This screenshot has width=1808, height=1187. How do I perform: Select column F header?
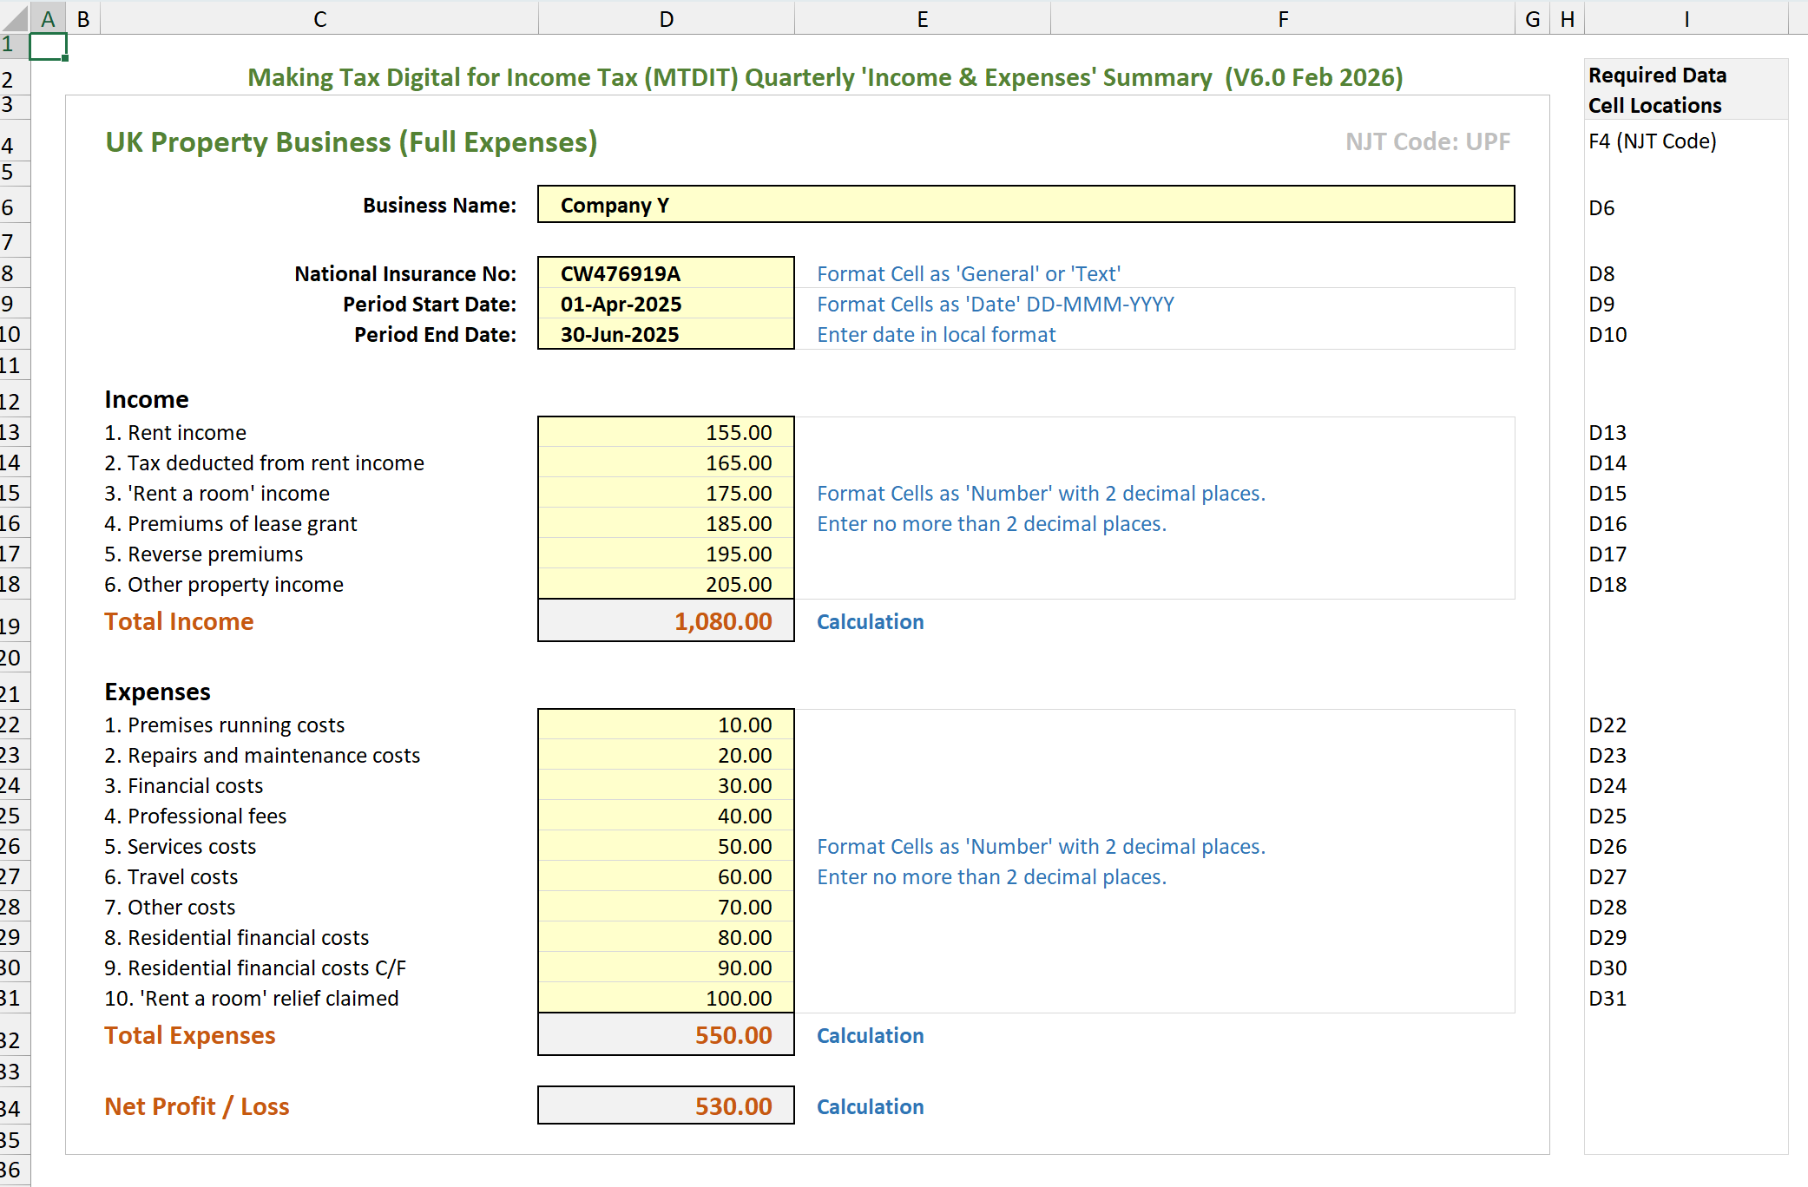click(1282, 17)
